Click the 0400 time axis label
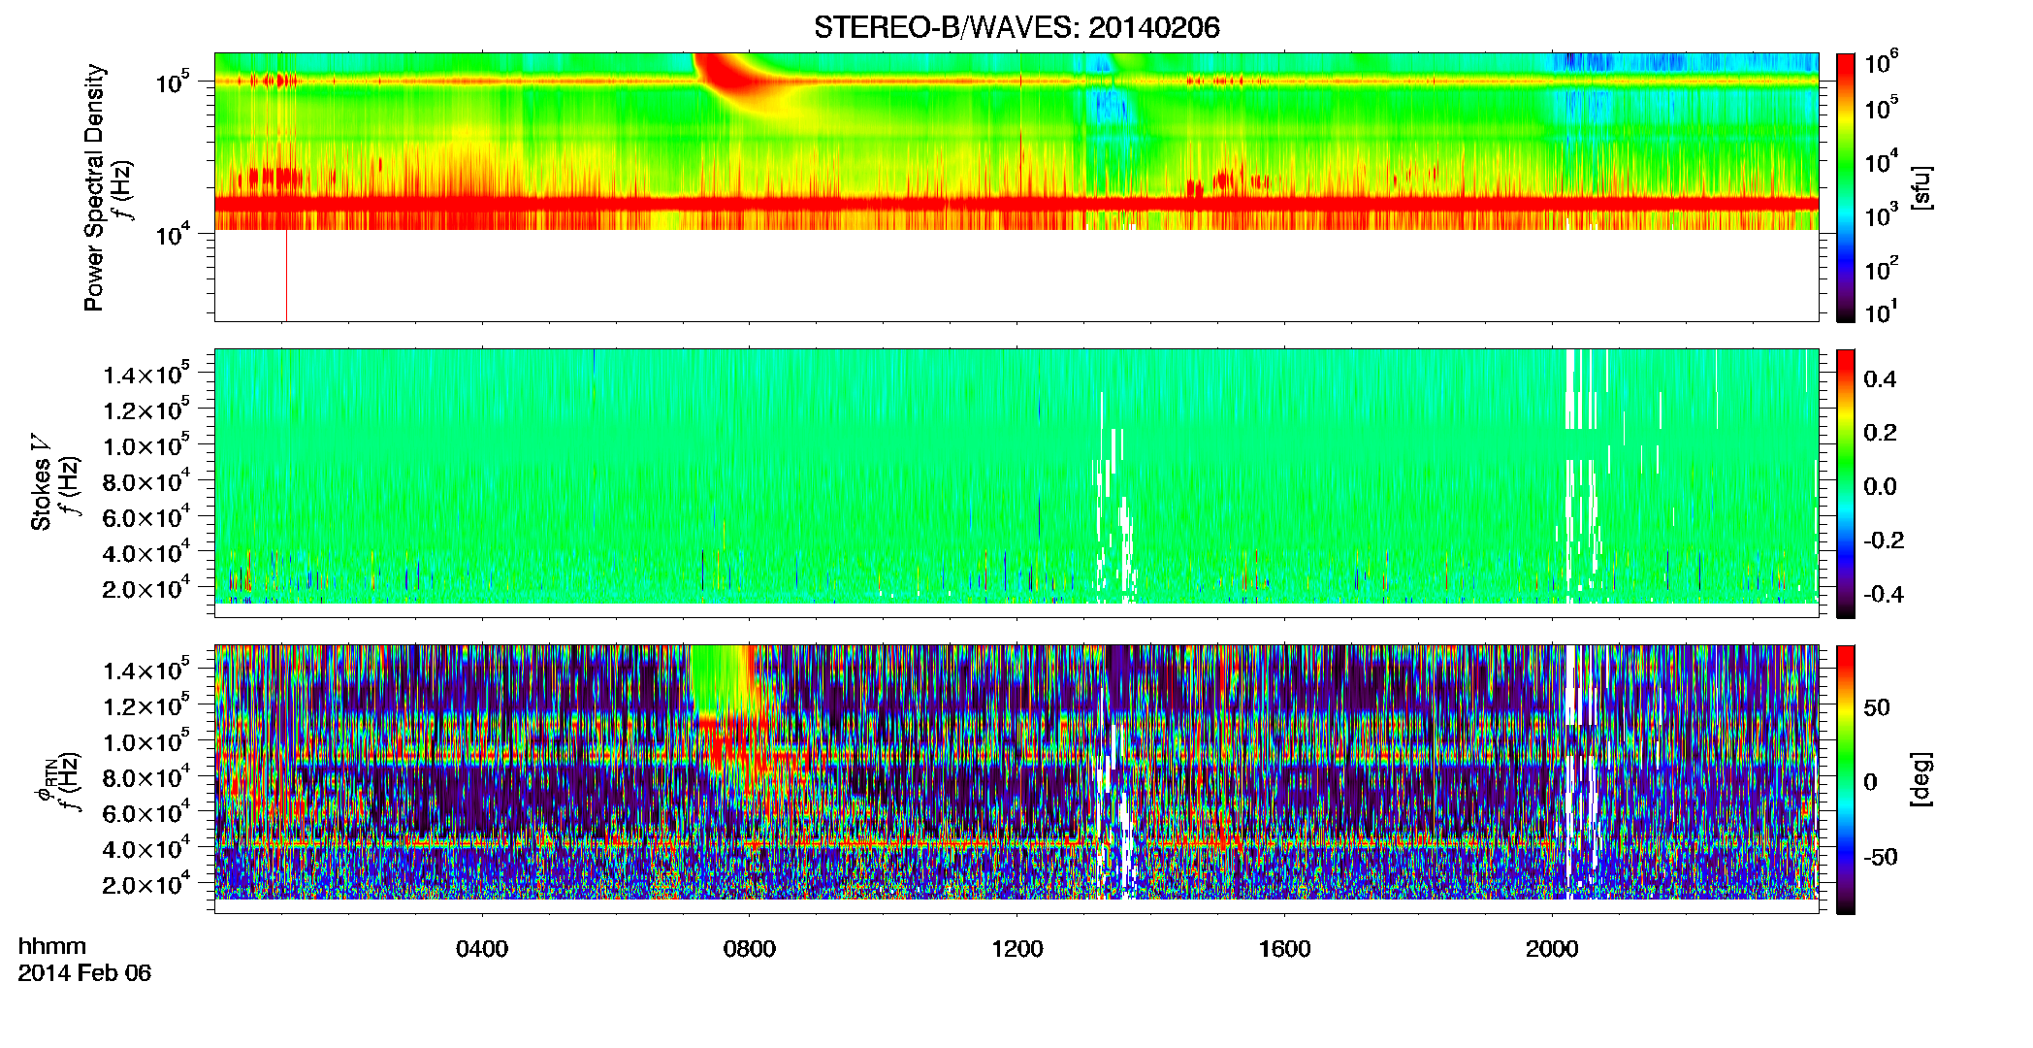The image size is (2033, 1048). (x=482, y=949)
